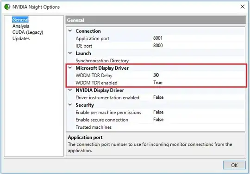The width and height of the screenshot is (250, 174).
Task: Click the Microsoft Display Driver heading
Action: (x=102, y=68)
